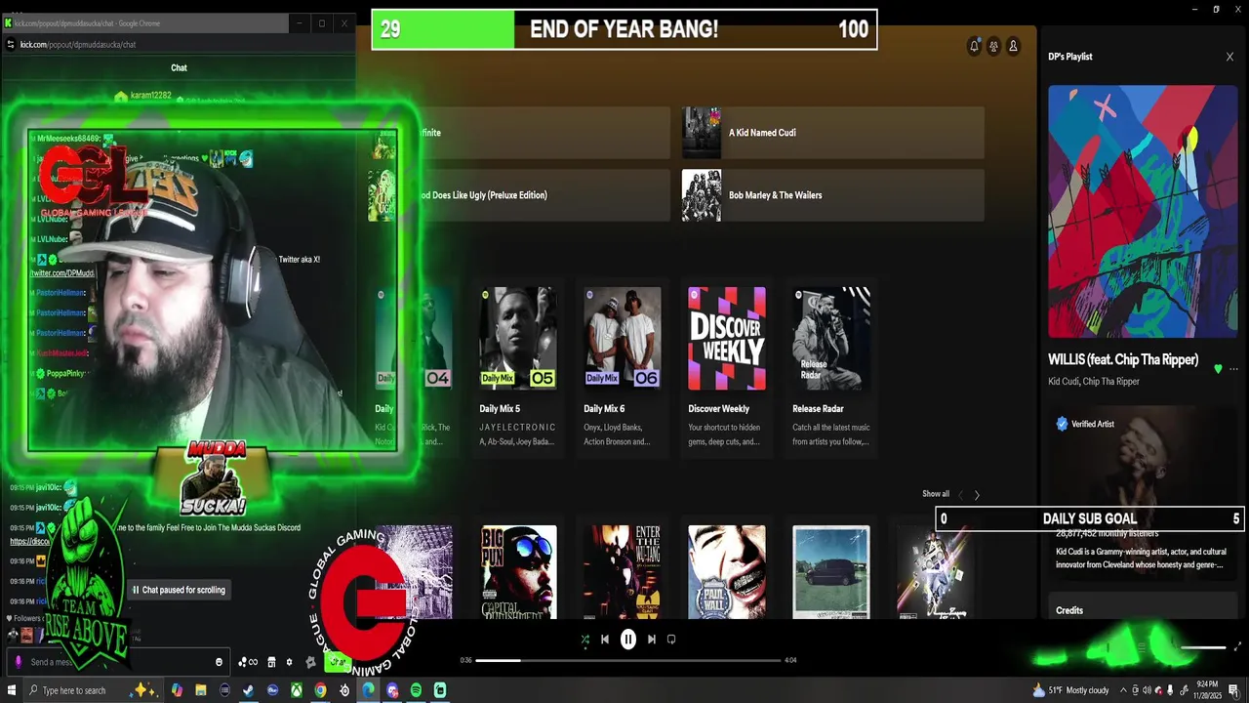Open Verified Artist card

[1143, 493]
